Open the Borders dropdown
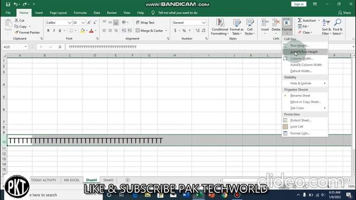This screenshot has width=356, height=200. pyautogui.click(x=76, y=31)
